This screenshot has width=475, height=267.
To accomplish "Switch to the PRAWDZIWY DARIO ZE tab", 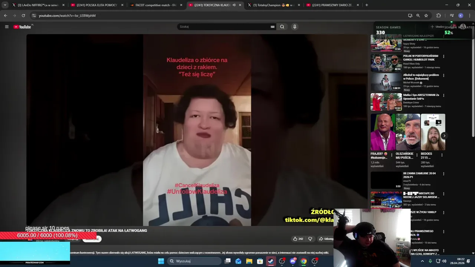I will pyautogui.click(x=333, y=5).
